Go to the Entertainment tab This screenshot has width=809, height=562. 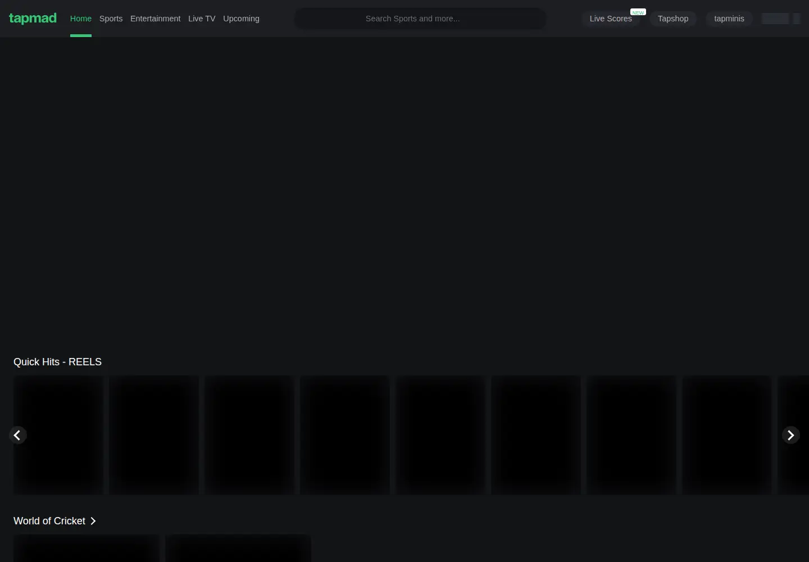[x=156, y=19]
